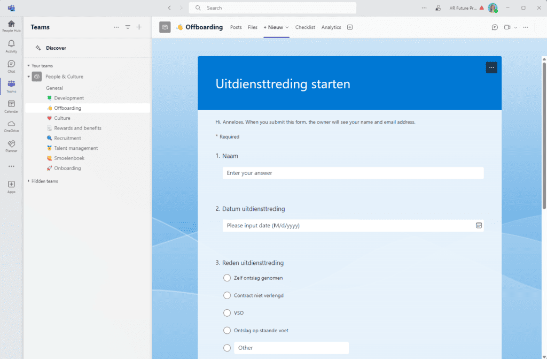The image size is (547, 359).
Task: Click the plus to create or join team
Action: point(139,27)
